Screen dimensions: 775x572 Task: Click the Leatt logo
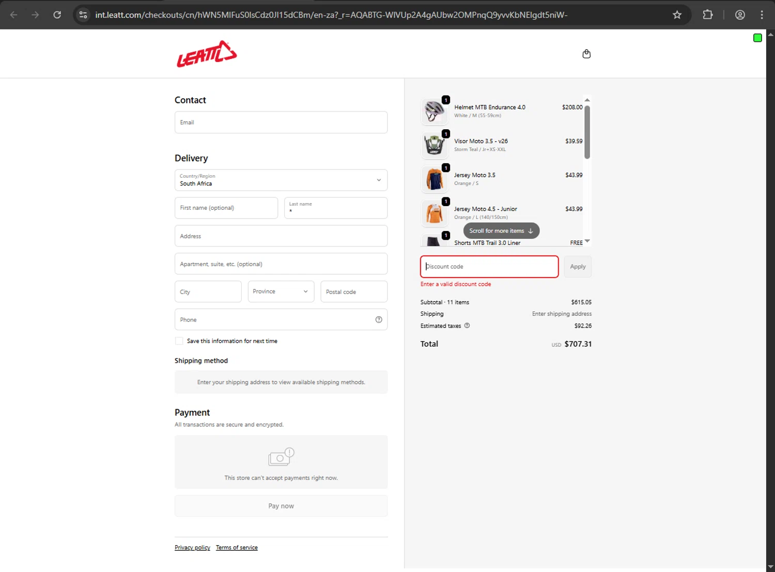(x=207, y=54)
